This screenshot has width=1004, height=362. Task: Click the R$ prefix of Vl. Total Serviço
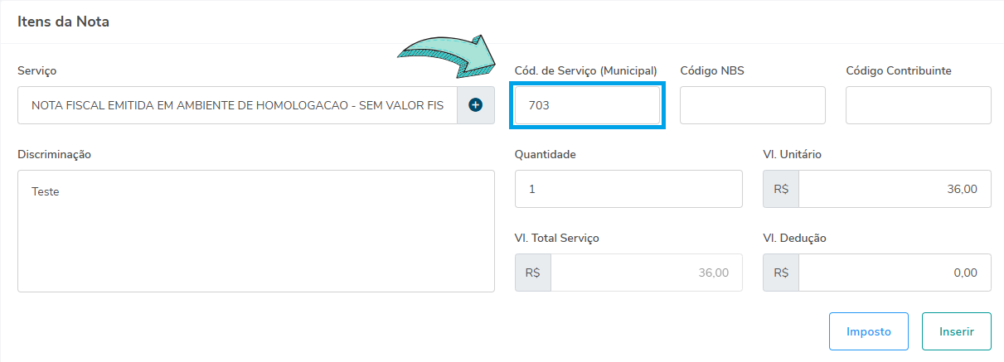coord(532,273)
